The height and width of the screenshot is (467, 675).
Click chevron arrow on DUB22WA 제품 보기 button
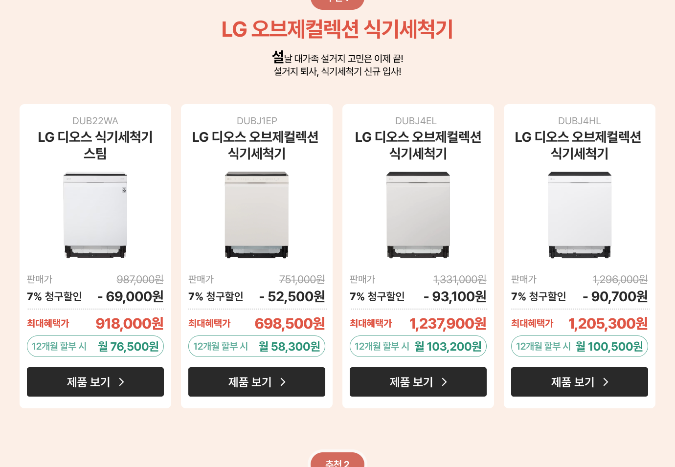click(x=122, y=382)
